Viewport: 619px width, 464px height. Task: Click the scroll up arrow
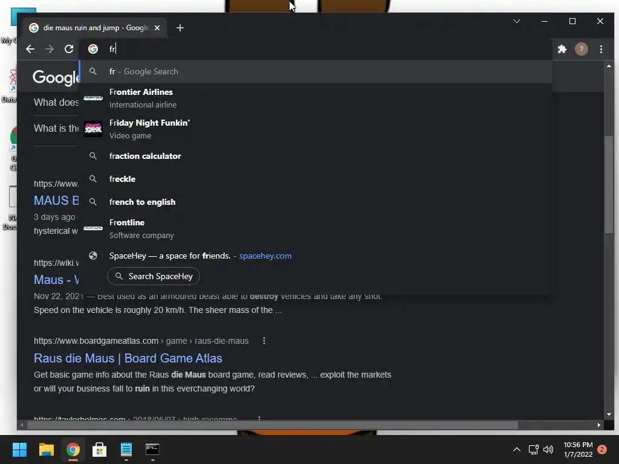click(x=609, y=66)
